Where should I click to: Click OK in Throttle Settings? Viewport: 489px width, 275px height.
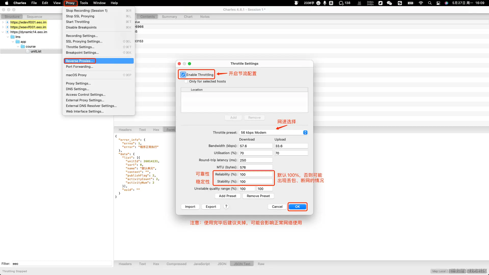tap(297, 207)
